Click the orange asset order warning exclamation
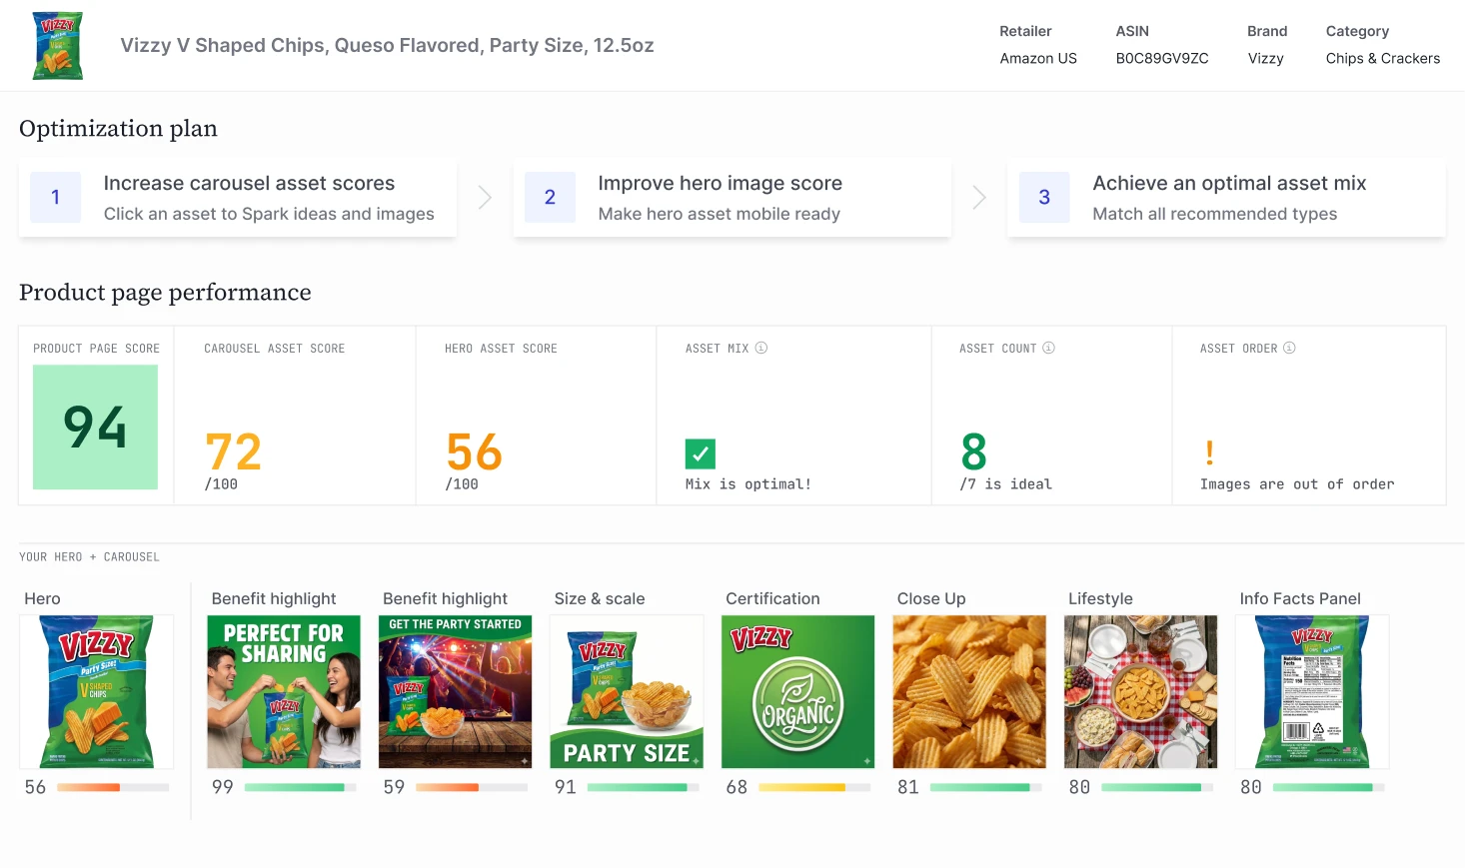The height and width of the screenshot is (868, 1465). pos(1209,452)
